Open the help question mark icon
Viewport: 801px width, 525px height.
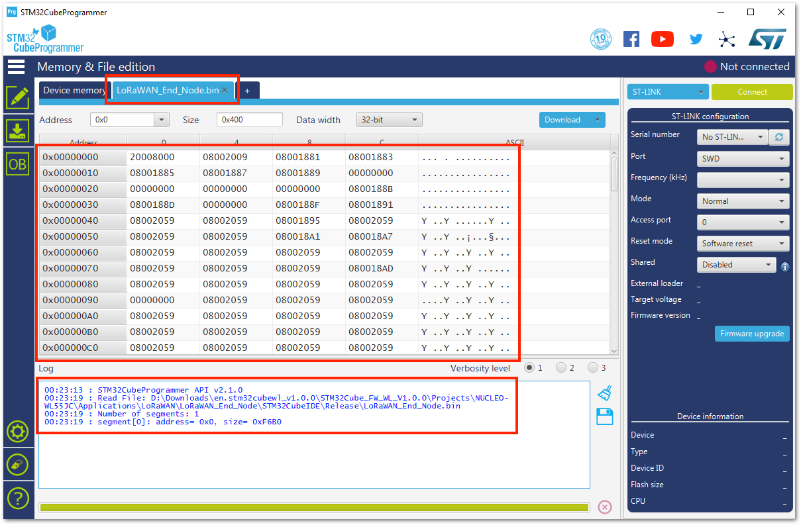[x=17, y=498]
